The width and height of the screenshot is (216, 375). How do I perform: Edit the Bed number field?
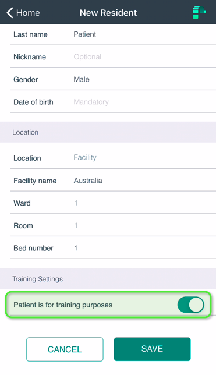113,248
